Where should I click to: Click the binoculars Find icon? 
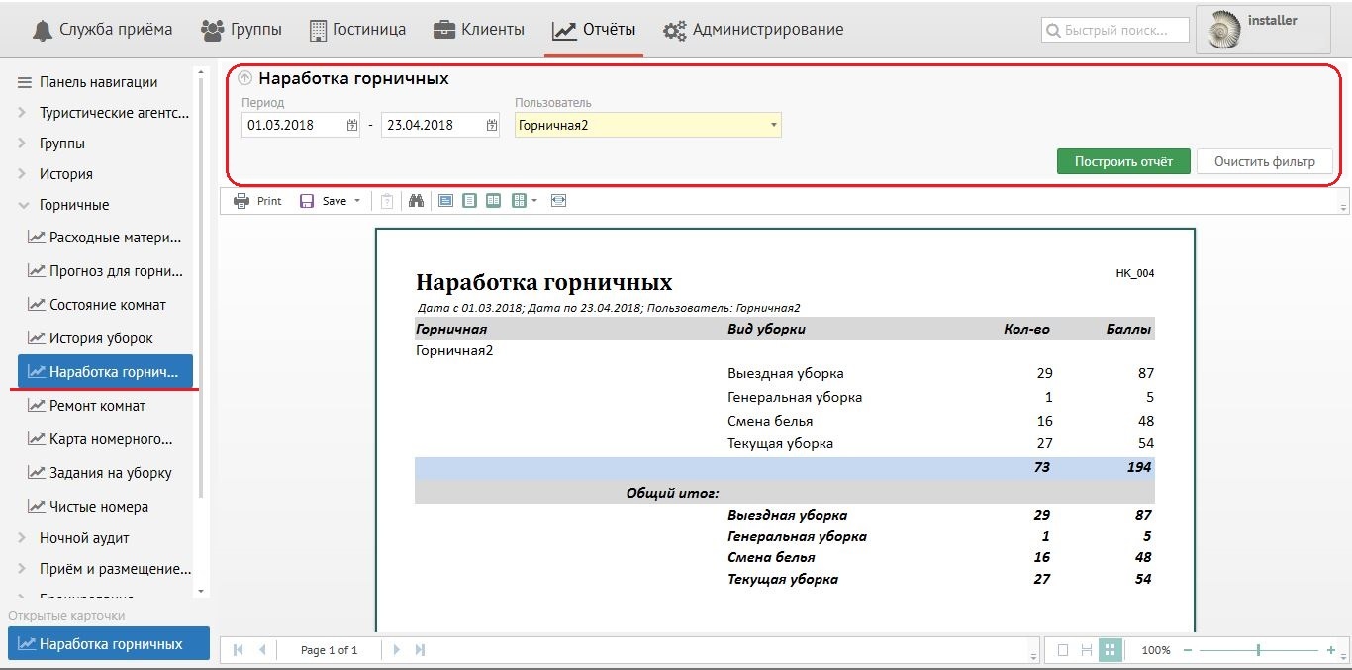click(x=417, y=201)
